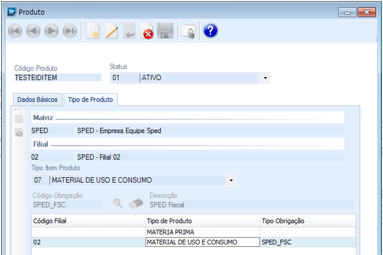
Task: Click the Código Filial column header
Action: coord(88,221)
